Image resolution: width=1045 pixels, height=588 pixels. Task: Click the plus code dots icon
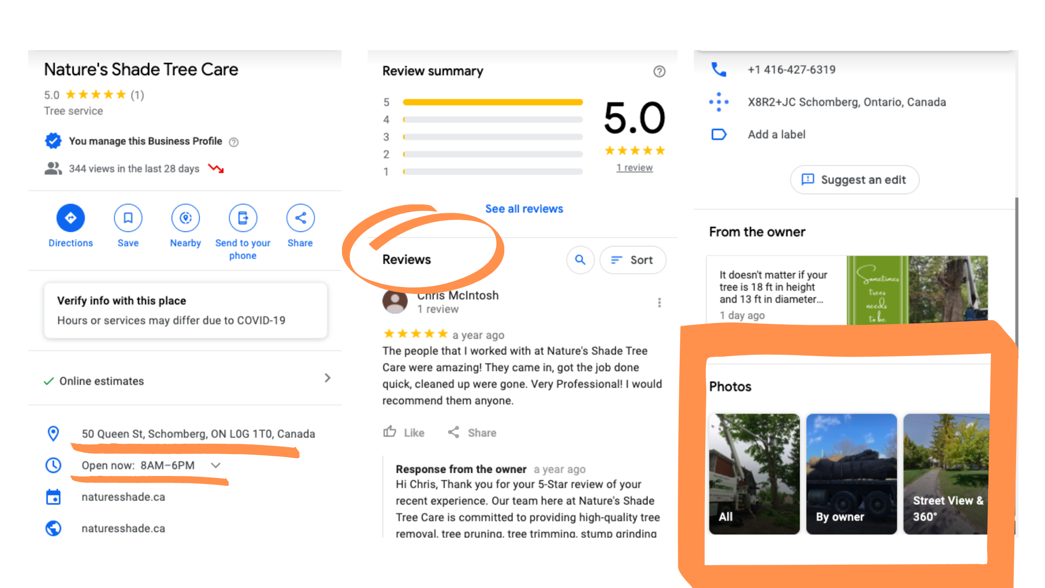click(718, 102)
